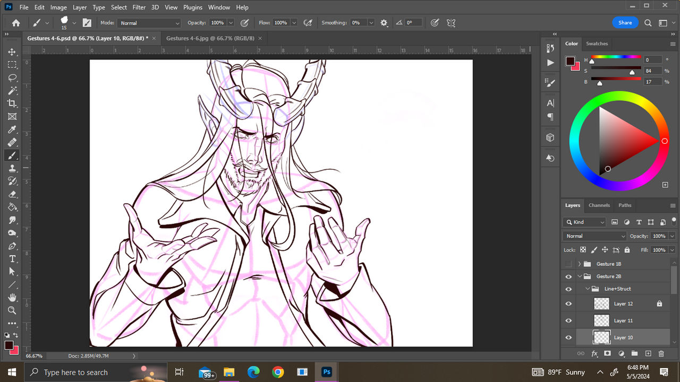The height and width of the screenshot is (382, 680).
Task: Select the Eraser tool
Action: click(12, 194)
